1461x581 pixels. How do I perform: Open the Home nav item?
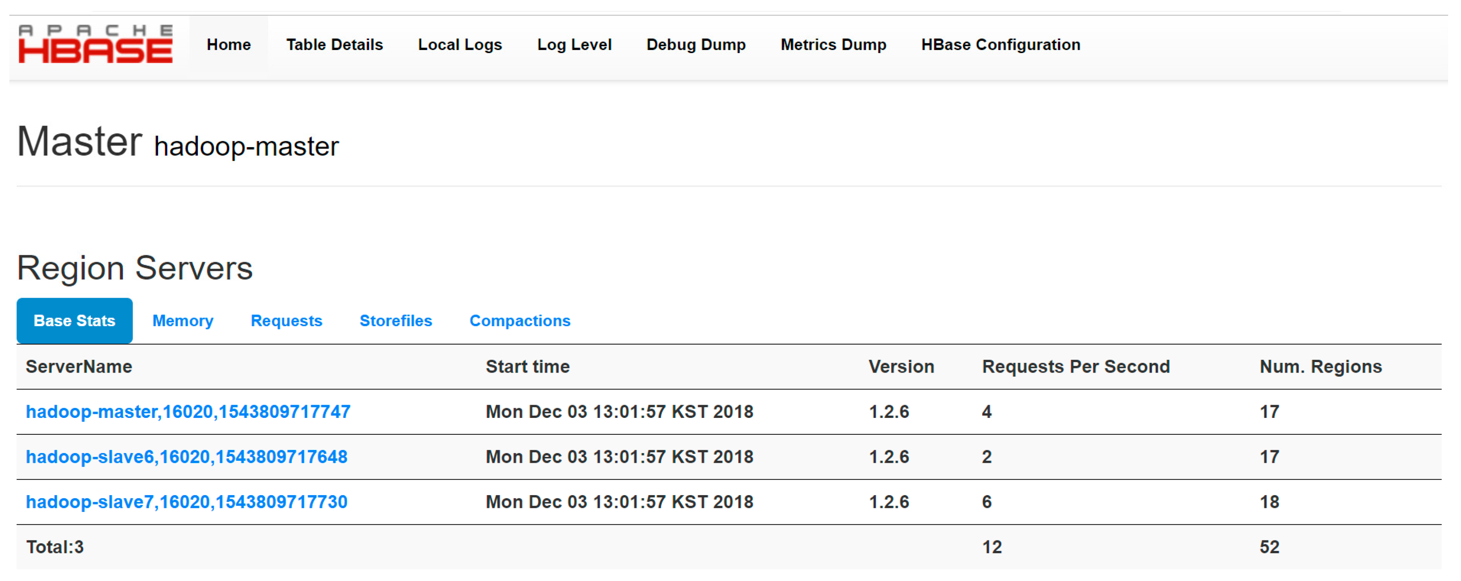click(x=229, y=45)
